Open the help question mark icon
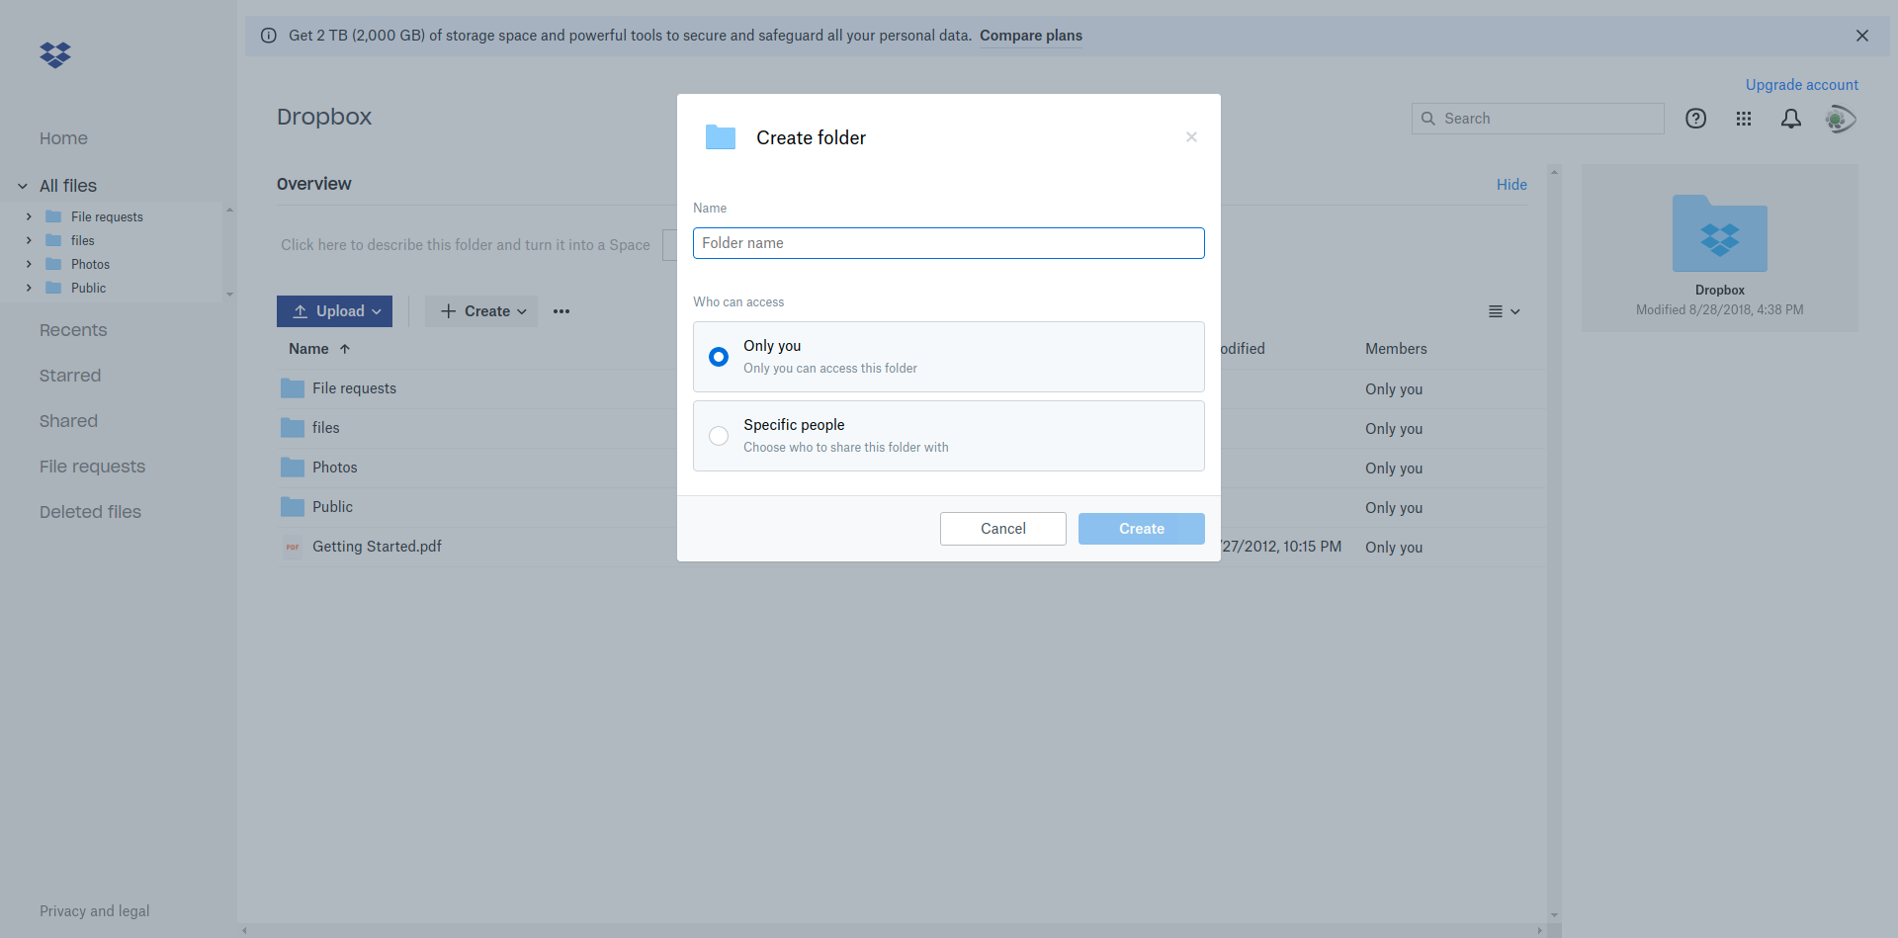This screenshot has height=938, width=1898. (1696, 119)
